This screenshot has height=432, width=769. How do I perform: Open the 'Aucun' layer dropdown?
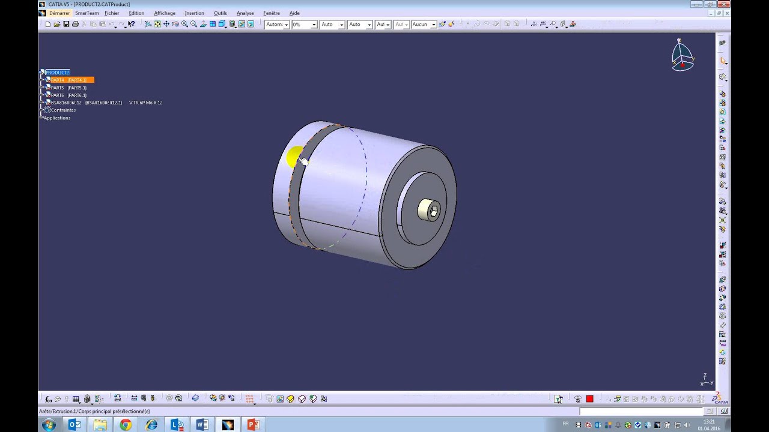pyautogui.click(x=433, y=25)
